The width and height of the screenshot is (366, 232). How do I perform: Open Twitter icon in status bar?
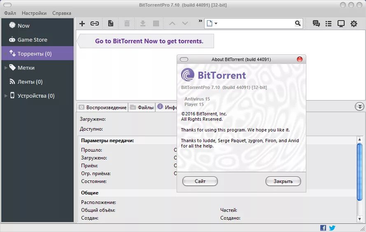point(332,228)
